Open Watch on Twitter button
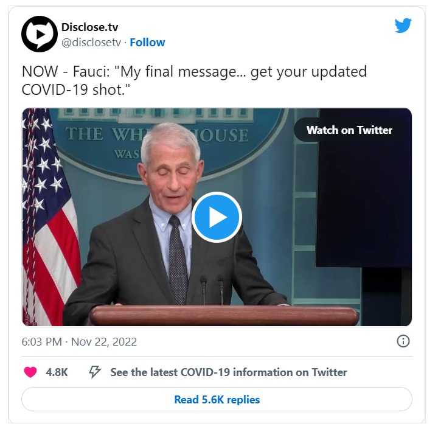 tap(349, 130)
